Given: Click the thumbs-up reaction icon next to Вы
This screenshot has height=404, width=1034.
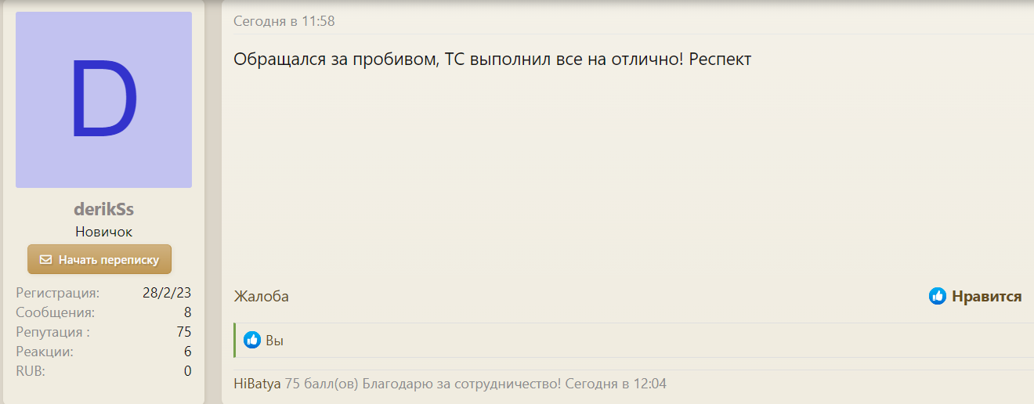Looking at the screenshot, I should pyautogui.click(x=252, y=341).
